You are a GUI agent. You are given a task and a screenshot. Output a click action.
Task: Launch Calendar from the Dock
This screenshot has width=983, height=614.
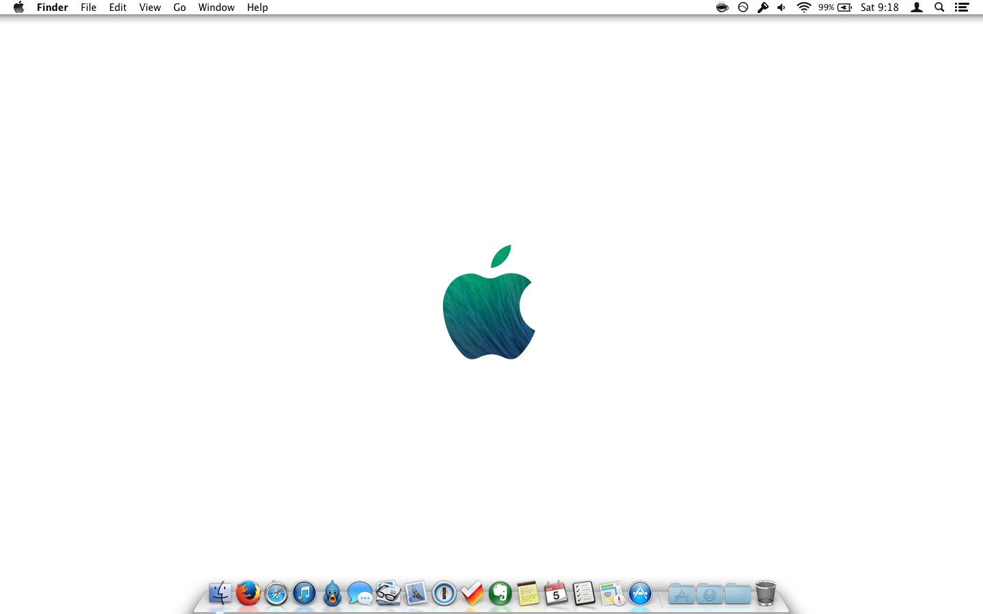point(556,593)
